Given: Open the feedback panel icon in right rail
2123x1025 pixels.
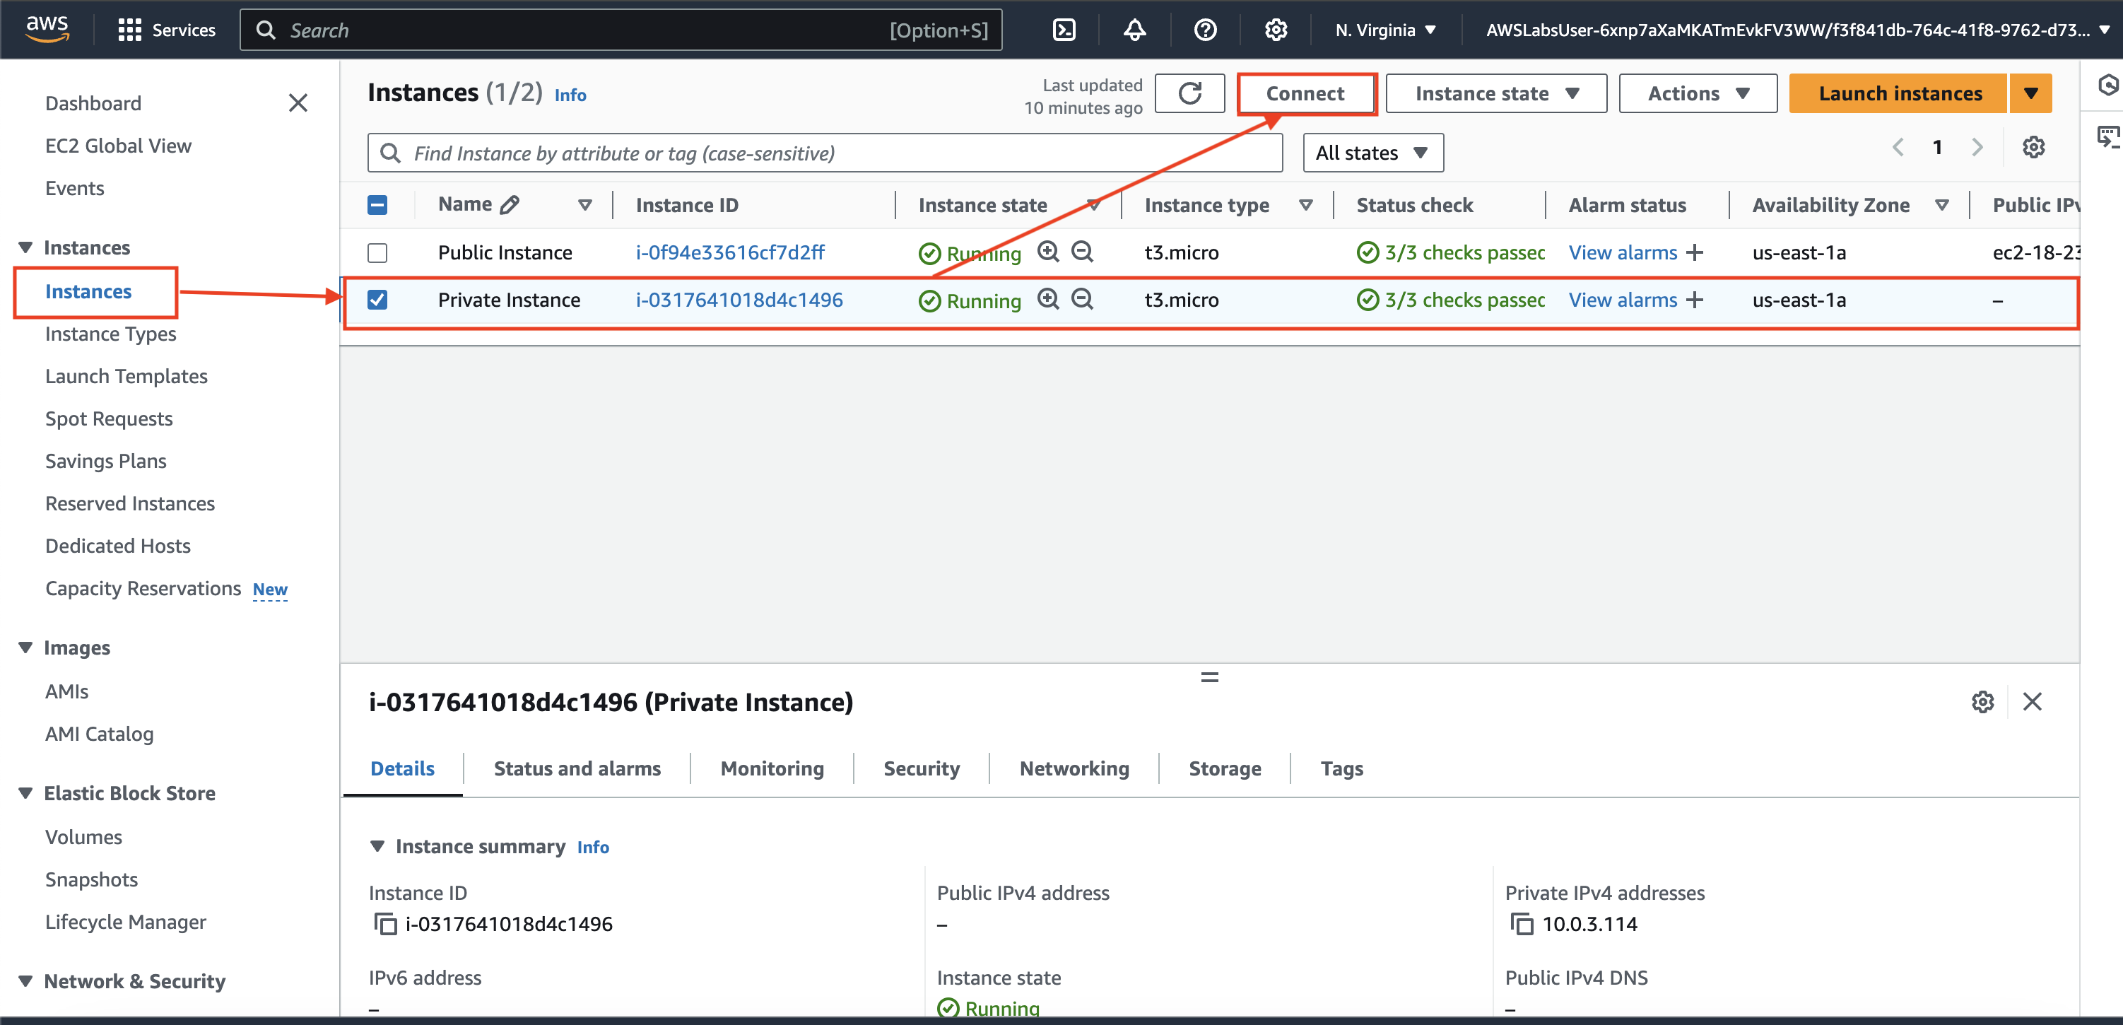Looking at the screenshot, I should click(x=2107, y=137).
